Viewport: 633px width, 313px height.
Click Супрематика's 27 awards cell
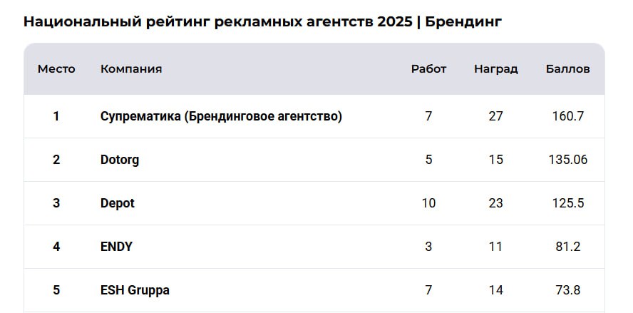(x=495, y=116)
